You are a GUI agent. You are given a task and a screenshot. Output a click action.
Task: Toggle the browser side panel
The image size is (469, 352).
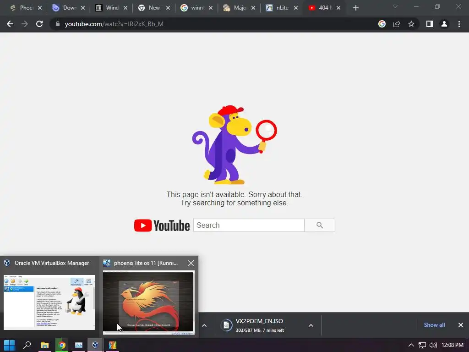pyautogui.click(x=430, y=24)
